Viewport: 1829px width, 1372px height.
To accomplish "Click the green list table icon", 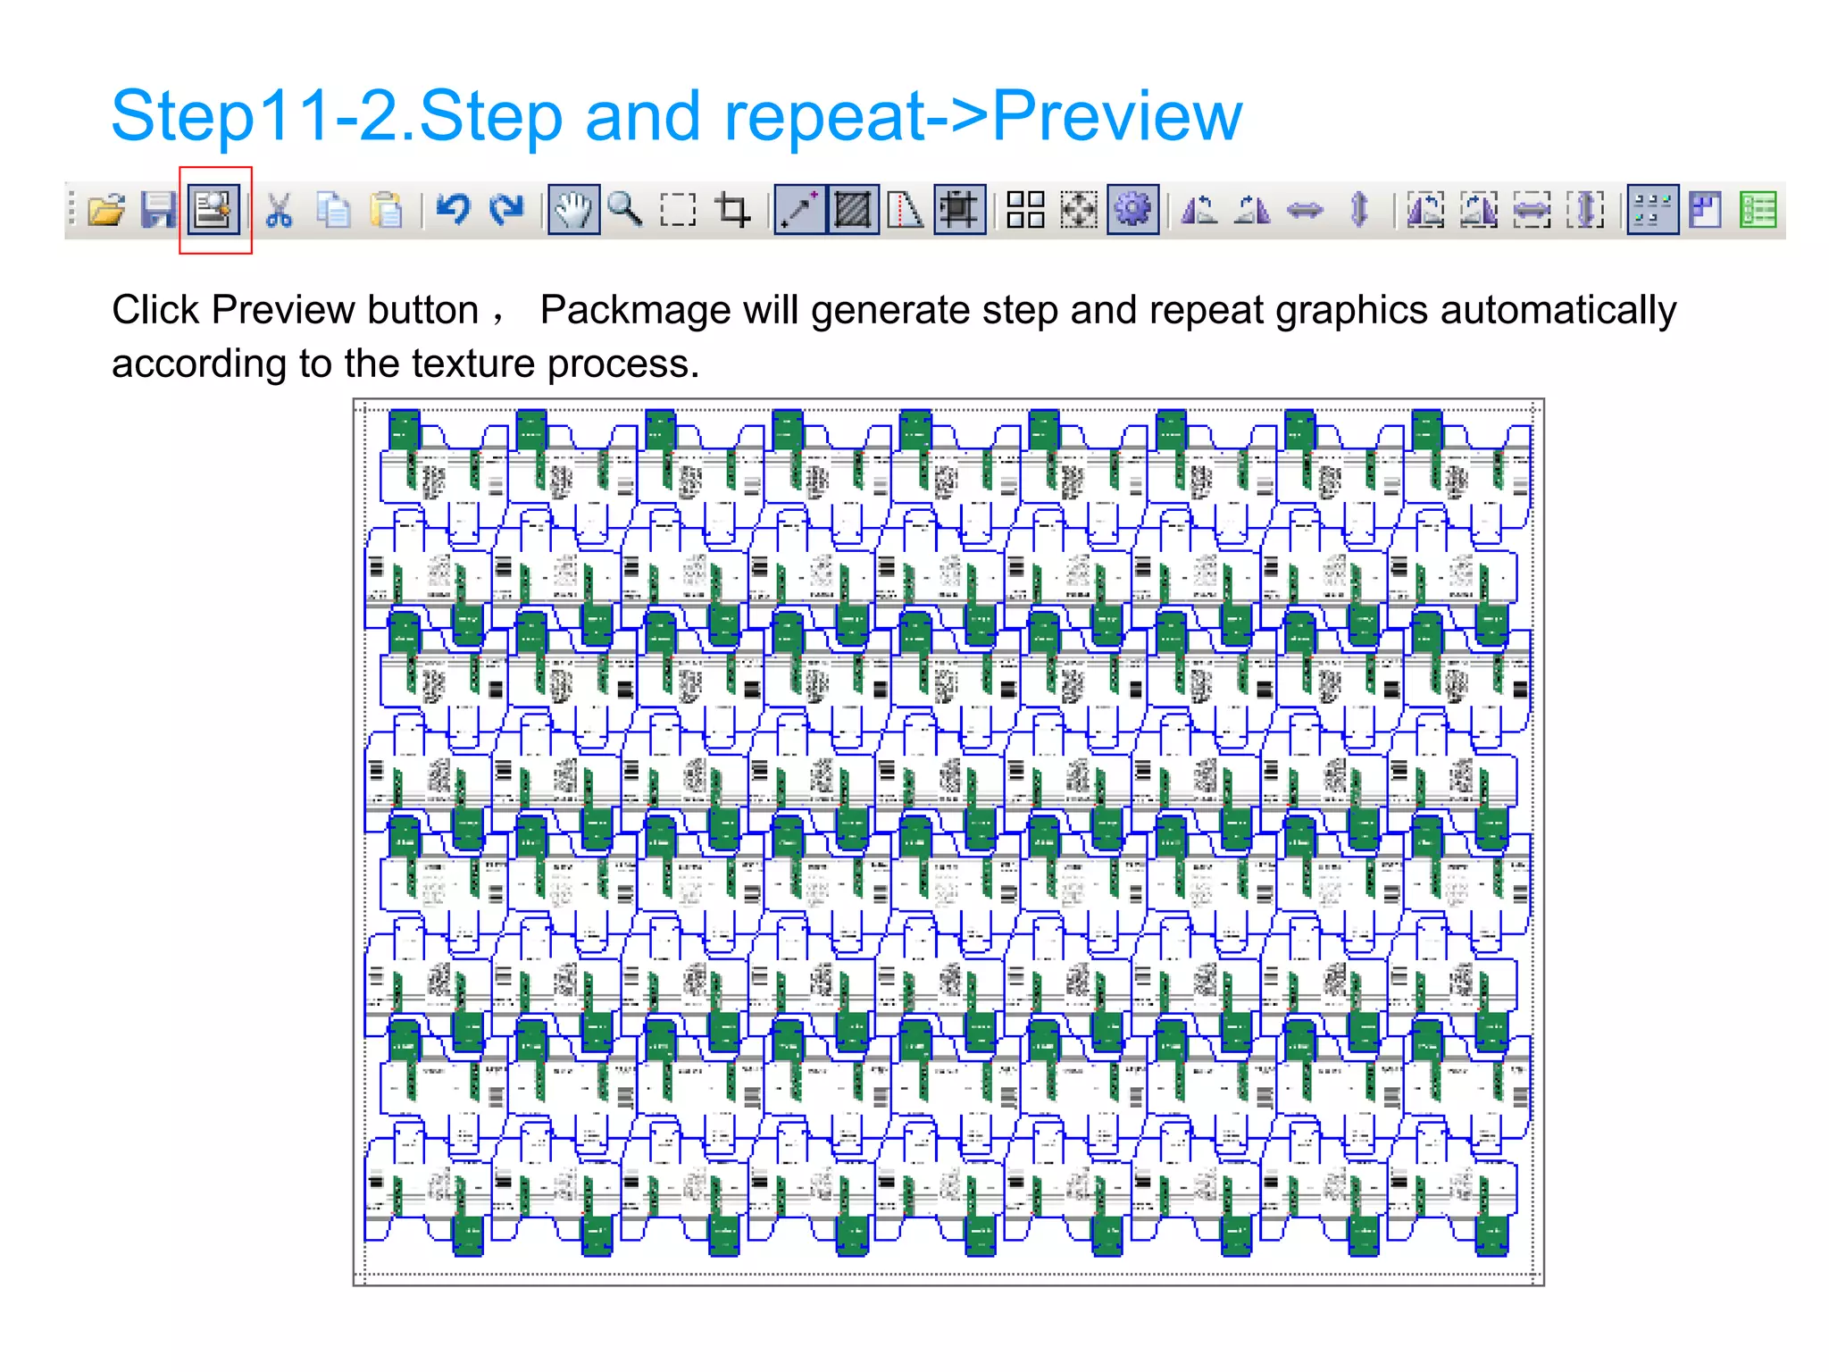I will point(1758,211).
